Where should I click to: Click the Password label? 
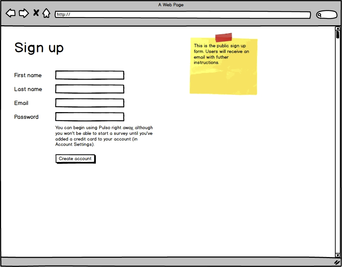[26, 117]
